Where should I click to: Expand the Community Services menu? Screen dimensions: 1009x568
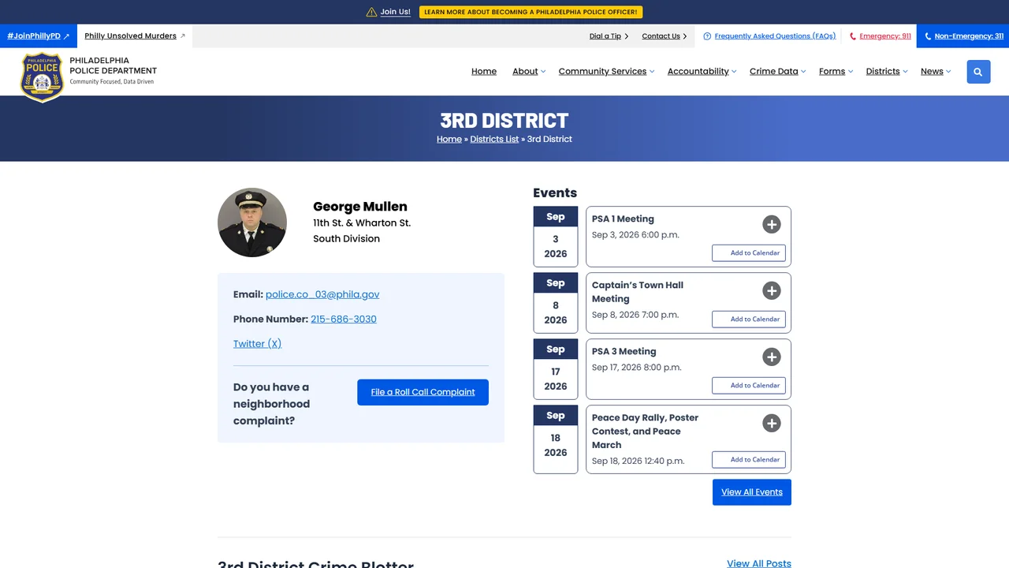point(606,71)
